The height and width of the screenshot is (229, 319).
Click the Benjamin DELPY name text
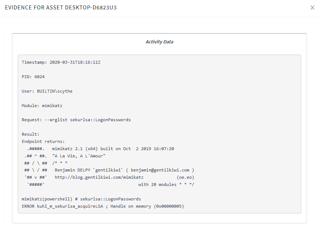tap(72, 170)
